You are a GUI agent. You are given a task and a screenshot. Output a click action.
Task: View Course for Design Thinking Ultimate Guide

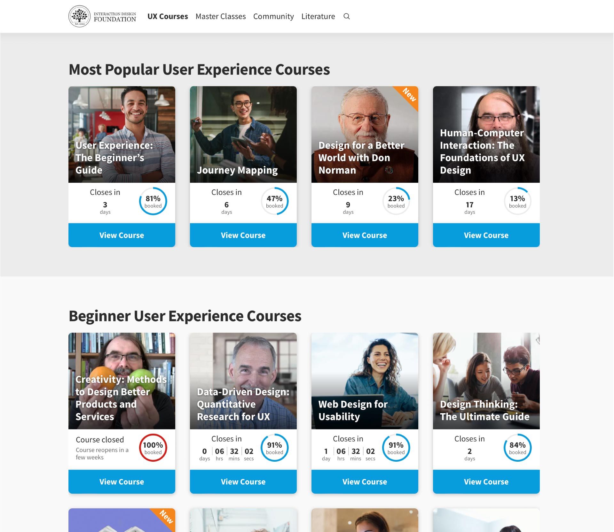tap(486, 481)
